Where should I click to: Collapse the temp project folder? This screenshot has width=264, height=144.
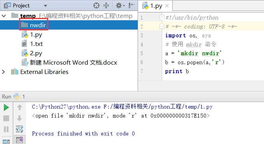click(x=4, y=16)
